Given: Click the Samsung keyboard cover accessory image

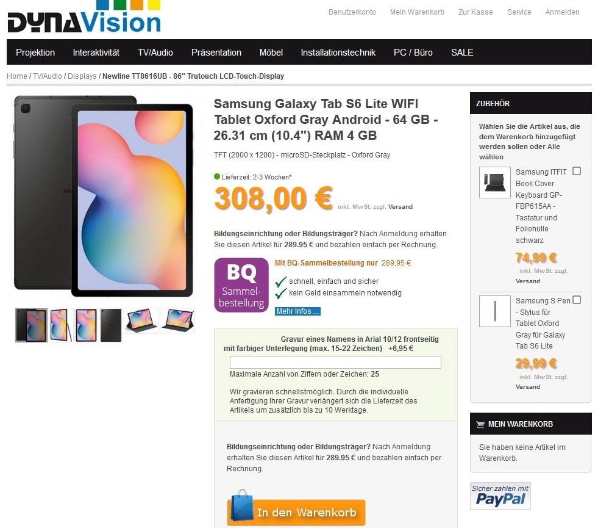Looking at the screenshot, I should point(494,183).
